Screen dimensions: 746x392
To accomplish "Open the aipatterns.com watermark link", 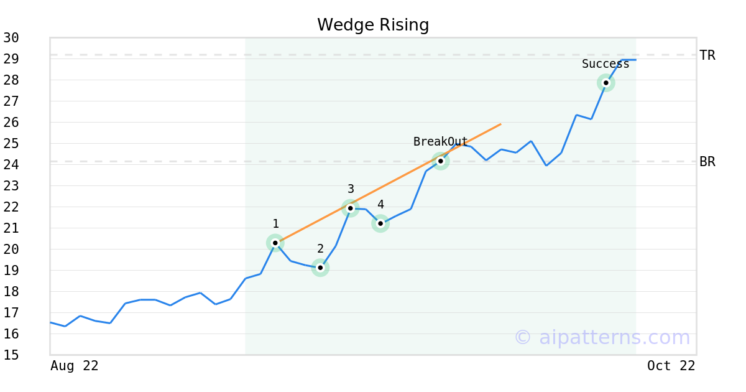I will pyautogui.click(x=602, y=338).
